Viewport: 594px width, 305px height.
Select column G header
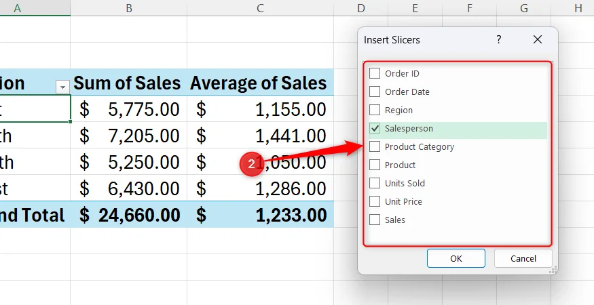pyautogui.click(x=524, y=8)
